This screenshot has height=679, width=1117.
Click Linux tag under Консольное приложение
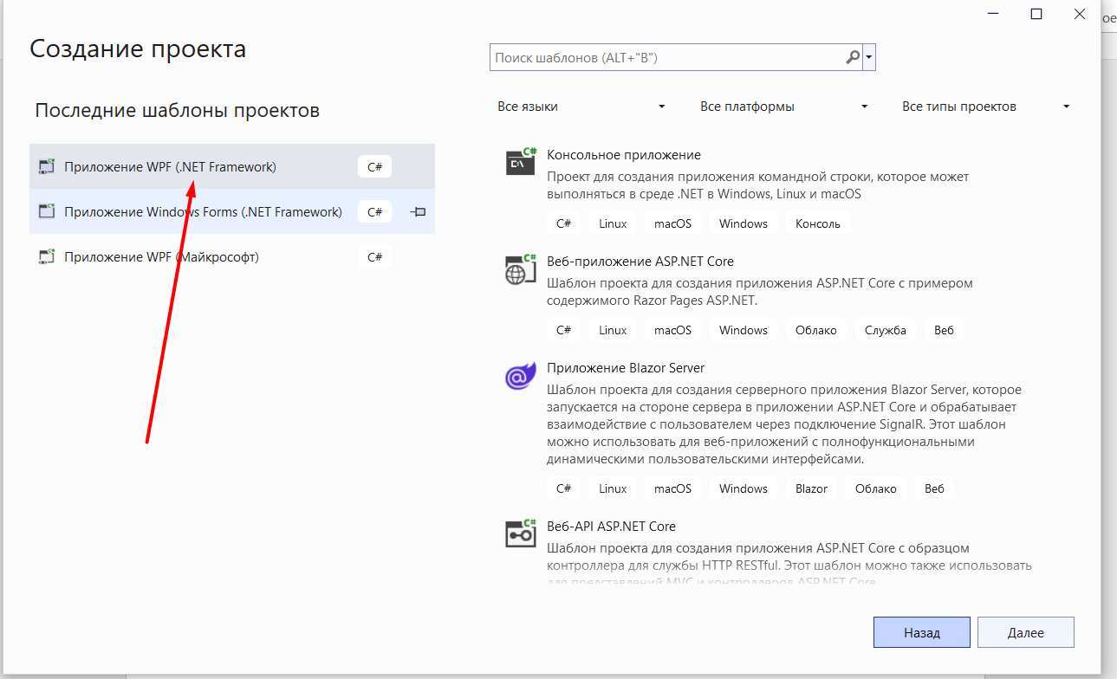click(613, 223)
